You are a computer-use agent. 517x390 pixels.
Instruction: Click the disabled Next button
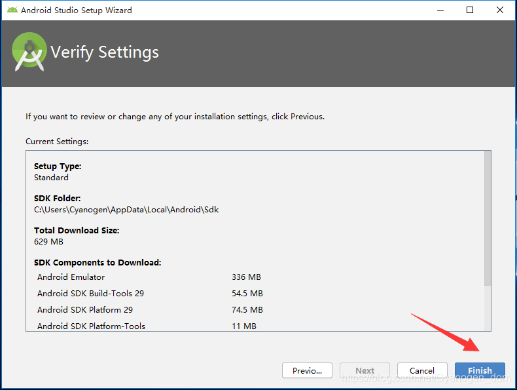point(365,370)
